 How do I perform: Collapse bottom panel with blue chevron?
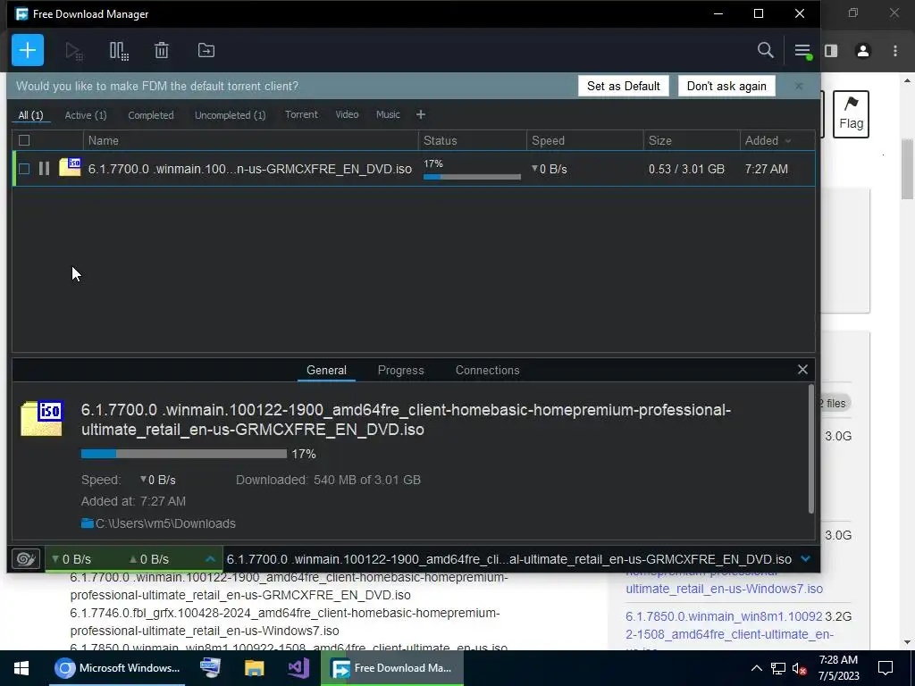pos(806,559)
